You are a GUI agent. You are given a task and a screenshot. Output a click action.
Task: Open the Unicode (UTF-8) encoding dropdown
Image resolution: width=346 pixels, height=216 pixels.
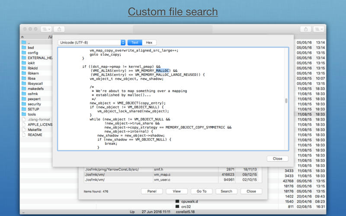(x=92, y=42)
